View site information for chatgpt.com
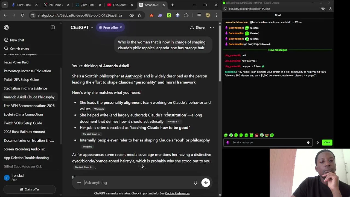Image resolution: width=350 pixels, height=197 pixels. point(33,15)
